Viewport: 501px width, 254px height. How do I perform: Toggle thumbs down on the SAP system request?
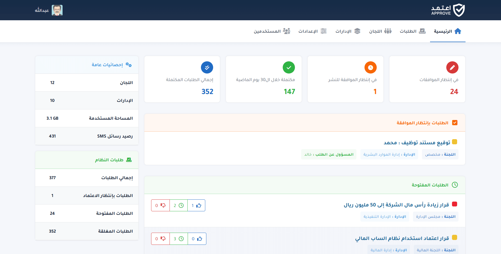coord(163,239)
